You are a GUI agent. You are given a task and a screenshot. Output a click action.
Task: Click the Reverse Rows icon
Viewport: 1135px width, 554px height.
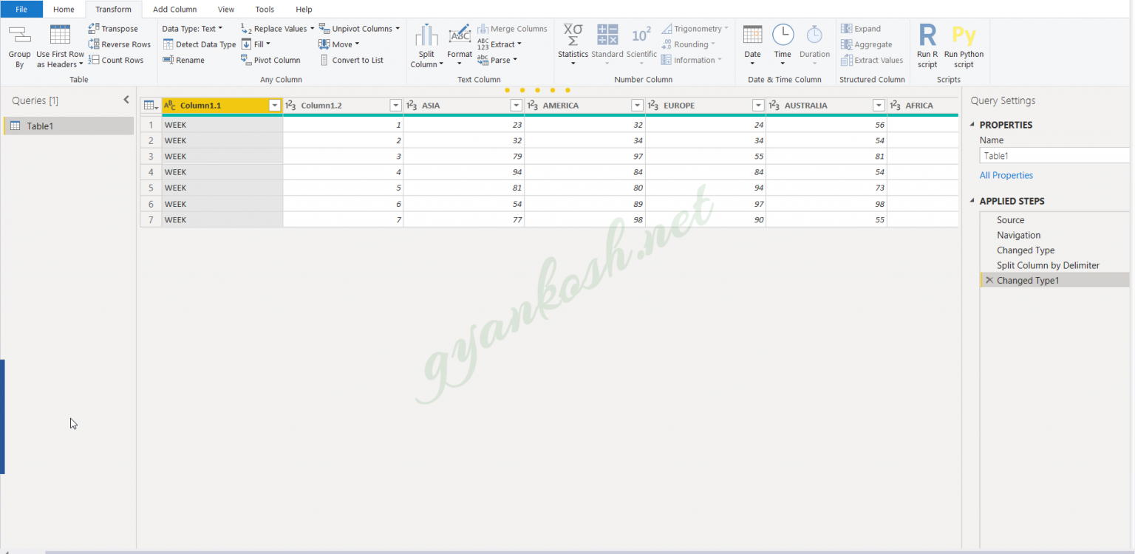(118, 44)
